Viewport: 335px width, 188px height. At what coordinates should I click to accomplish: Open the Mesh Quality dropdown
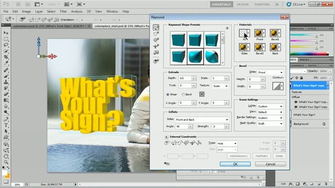(270, 124)
